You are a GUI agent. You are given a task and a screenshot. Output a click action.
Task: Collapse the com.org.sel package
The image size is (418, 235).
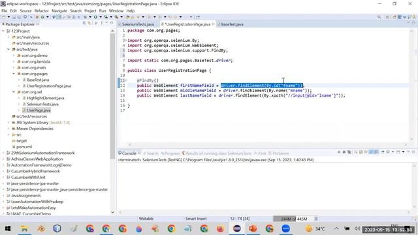14,92
